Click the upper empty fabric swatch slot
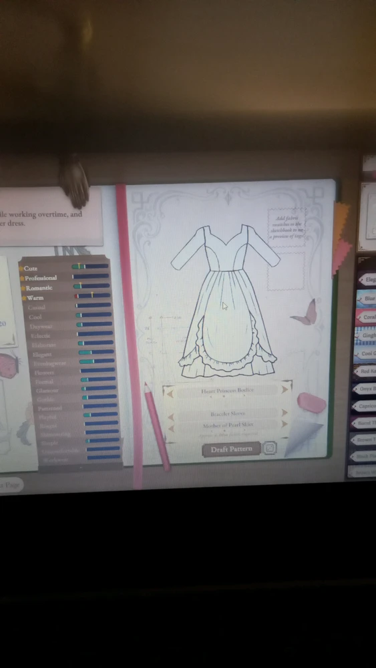 [x=287, y=227]
